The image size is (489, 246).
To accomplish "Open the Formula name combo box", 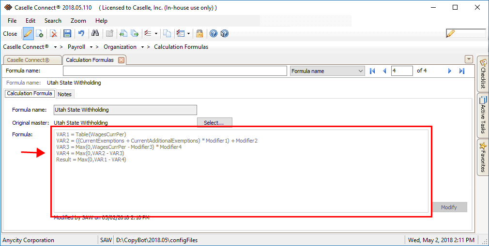I will (x=327, y=71).
